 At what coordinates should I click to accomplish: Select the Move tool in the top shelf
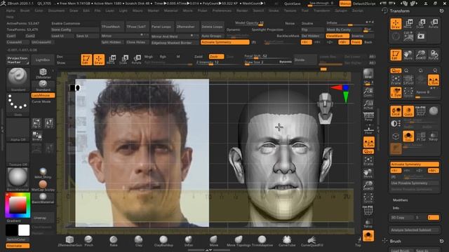pos(111,59)
